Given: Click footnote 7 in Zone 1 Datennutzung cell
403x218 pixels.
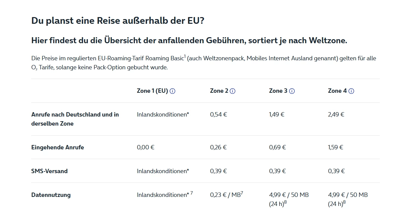Looking at the screenshot, I should coord(192,193).
